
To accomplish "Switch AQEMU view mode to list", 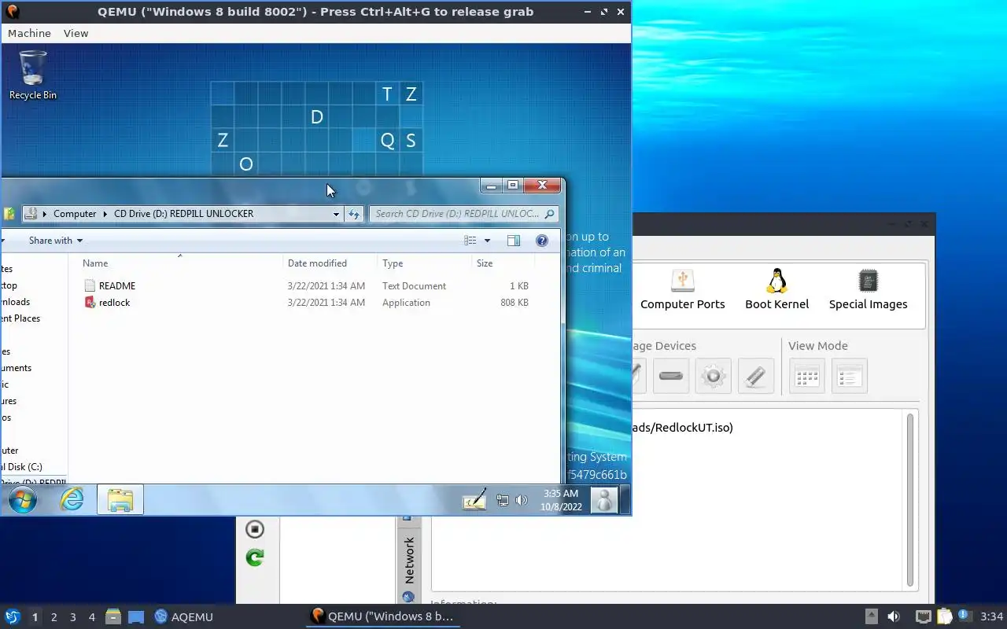I will tap(850, 376).
